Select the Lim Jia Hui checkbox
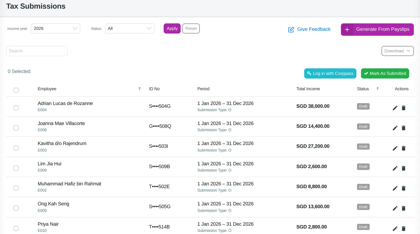Screen dimensions: 420x234 point(16,168)
